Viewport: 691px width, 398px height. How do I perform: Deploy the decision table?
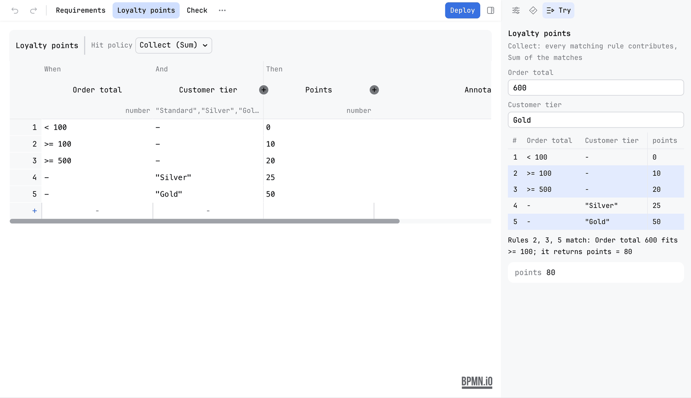[463, 10]
